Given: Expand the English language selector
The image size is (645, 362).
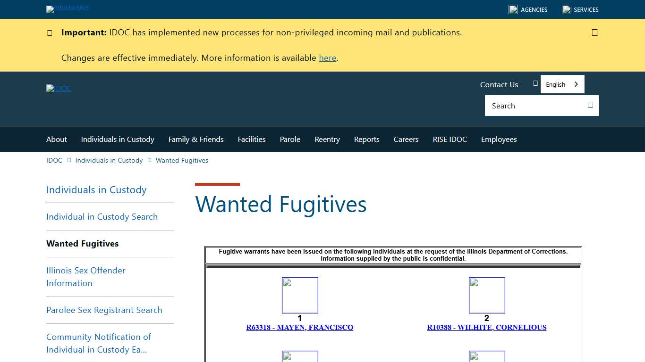Looking at the screenshot, I should tap(562, 84).
